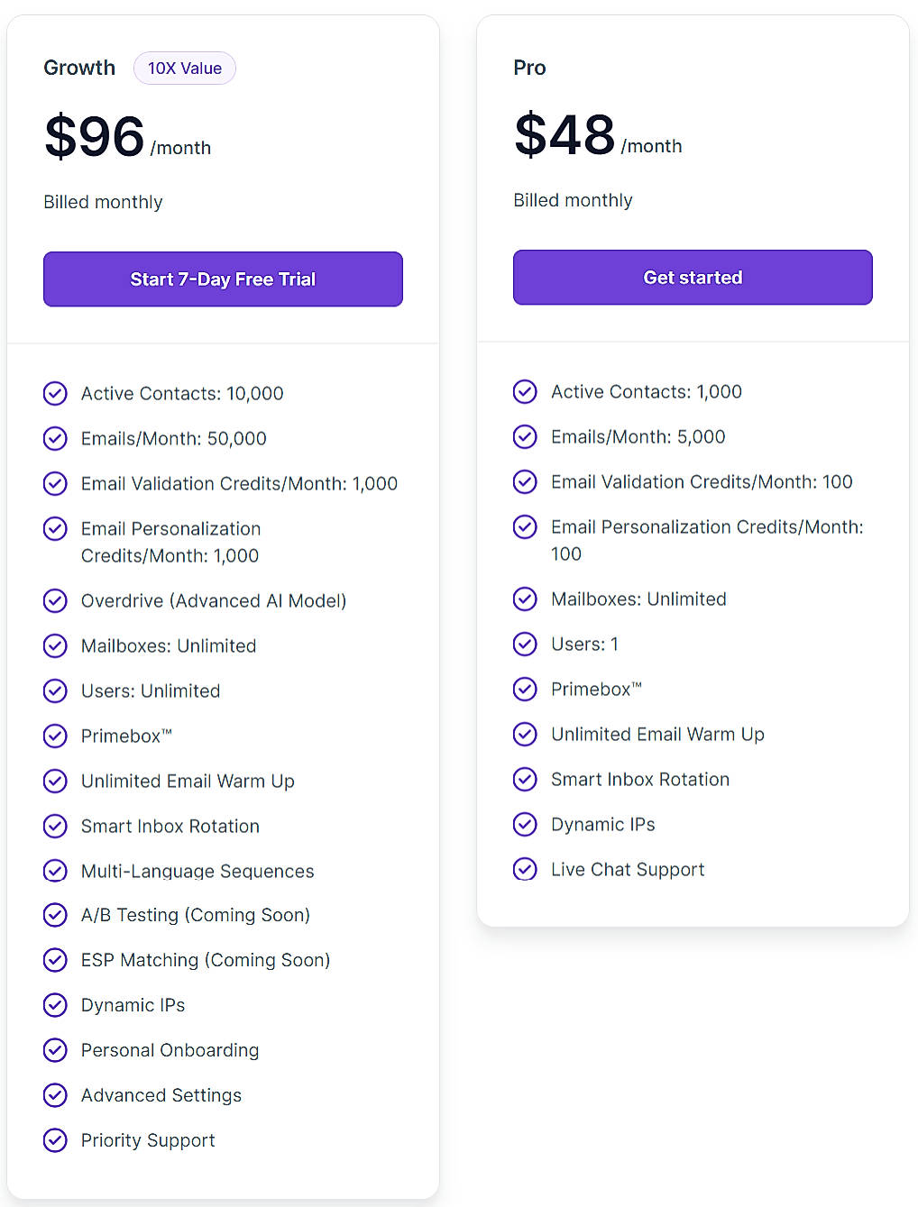The width and height of the screenshot is (918, 1207).
Task: Open the ESP Matching (Coming Soon) entry
Action: click(206, 960)
